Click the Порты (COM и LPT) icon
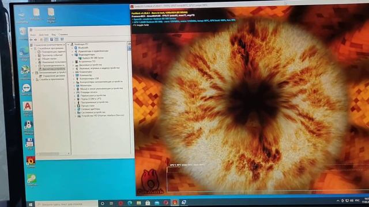Screen dimensions: 369x207 coord(78,99)
